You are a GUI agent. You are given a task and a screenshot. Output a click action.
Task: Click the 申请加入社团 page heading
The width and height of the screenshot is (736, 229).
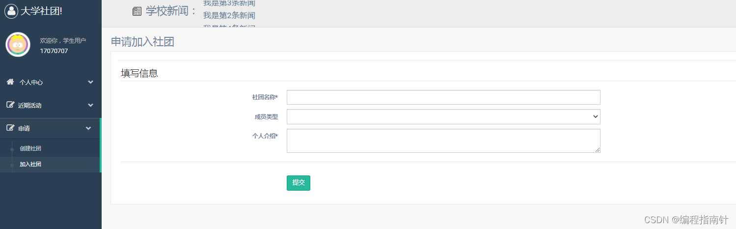pyautogui.click(x=143, y=42)
